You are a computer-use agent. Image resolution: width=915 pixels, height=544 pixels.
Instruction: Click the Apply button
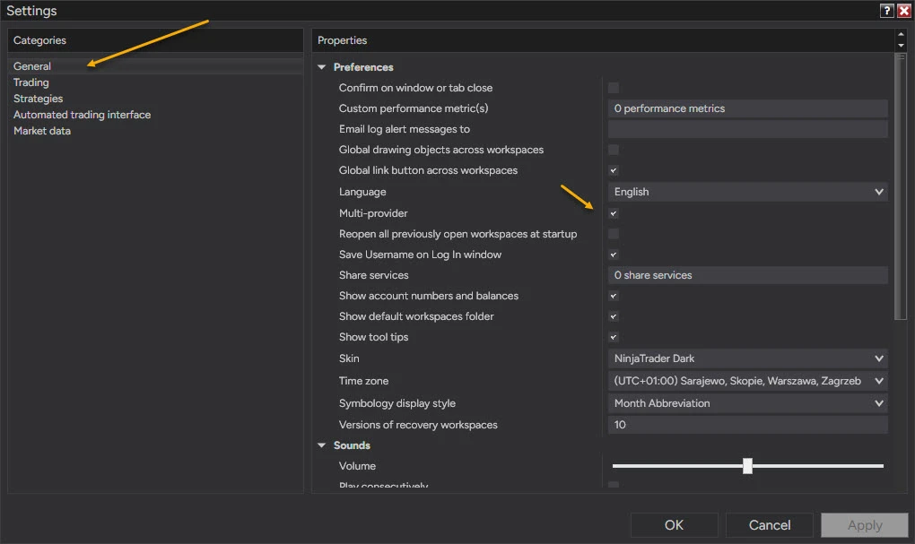(x=865, y=525)
